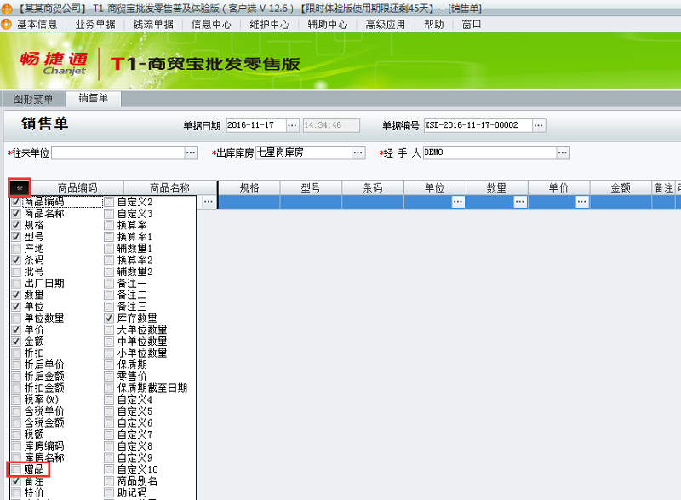Image resolution: width=681 pixels, height=500 pixels.
Task: Check the 助记码 column checkbox
Action: (109, 492)
